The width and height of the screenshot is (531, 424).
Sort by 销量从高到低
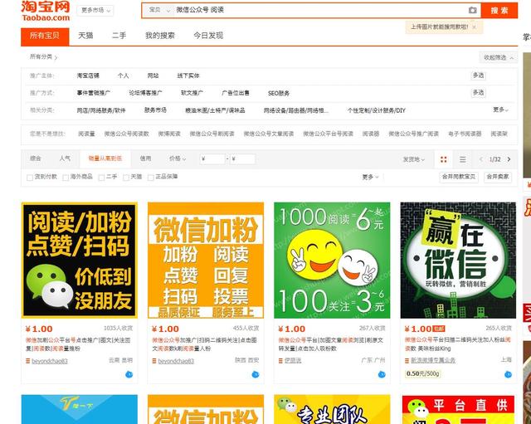105,158
